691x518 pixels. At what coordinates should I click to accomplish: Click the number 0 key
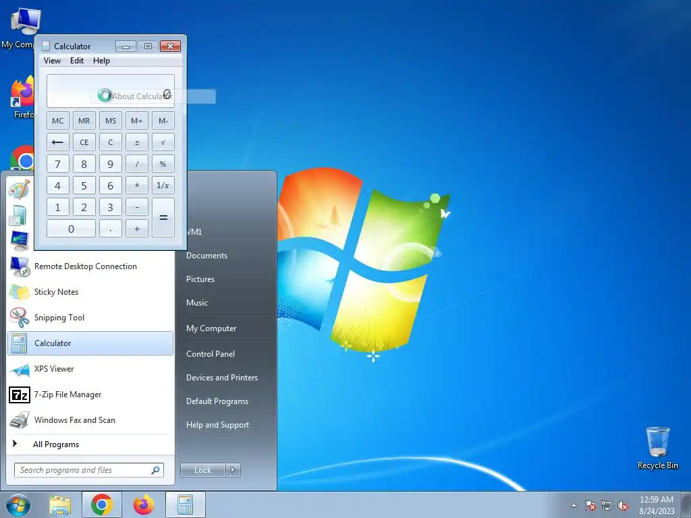point(71,229)
